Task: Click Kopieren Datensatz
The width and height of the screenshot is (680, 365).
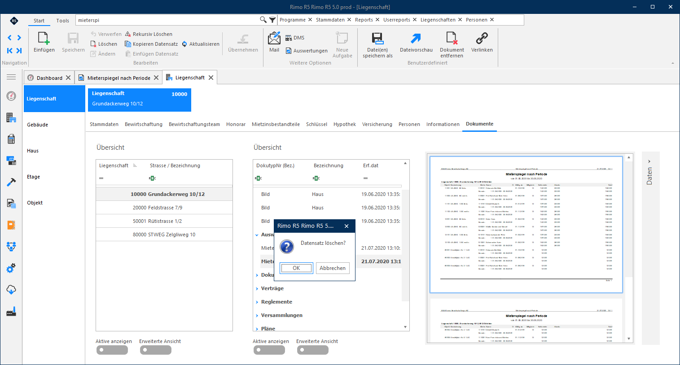Action: [x=151, y=44]
